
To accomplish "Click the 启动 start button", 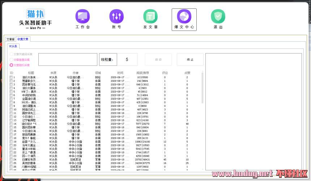I will [158, 59].
